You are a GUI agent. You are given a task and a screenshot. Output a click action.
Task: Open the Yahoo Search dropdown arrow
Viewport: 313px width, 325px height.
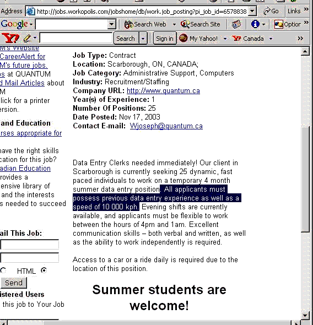click(143, 39)
